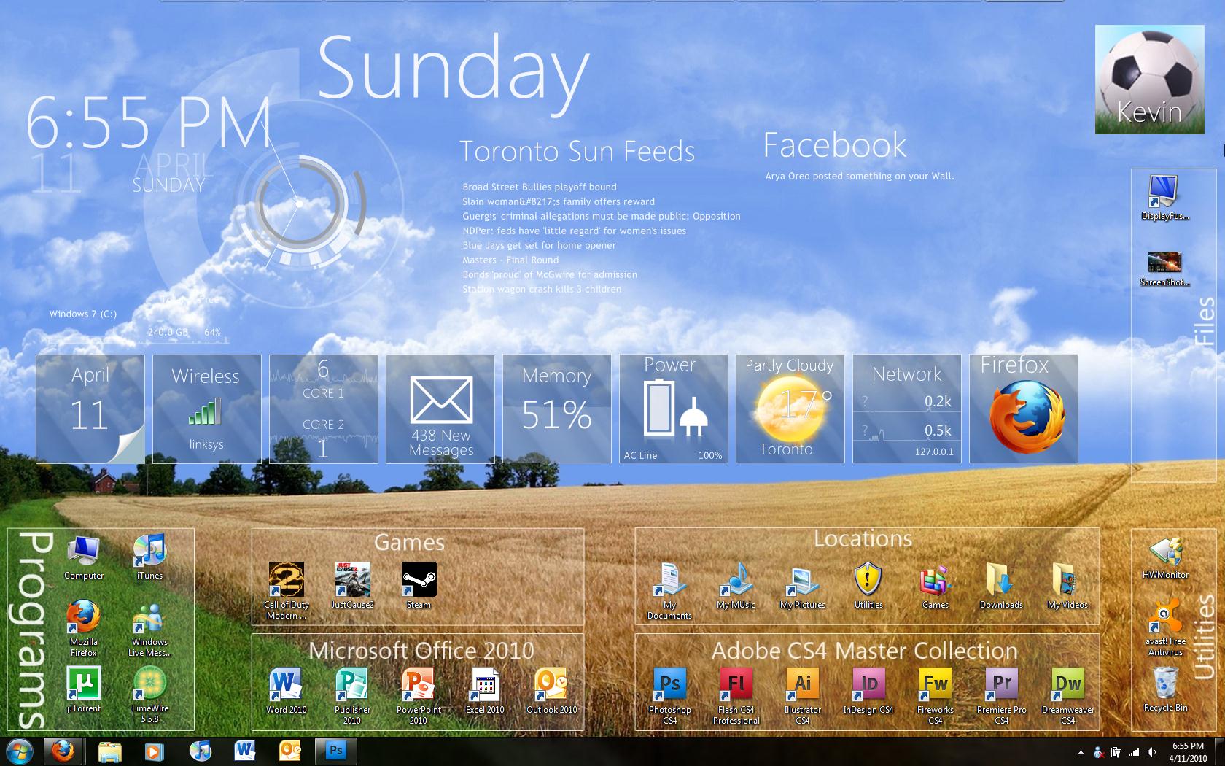The height and width of the screenshot is (766, 1225).
Task: Open 'Station wagon crash kills 3 children'
Action: 542,290
